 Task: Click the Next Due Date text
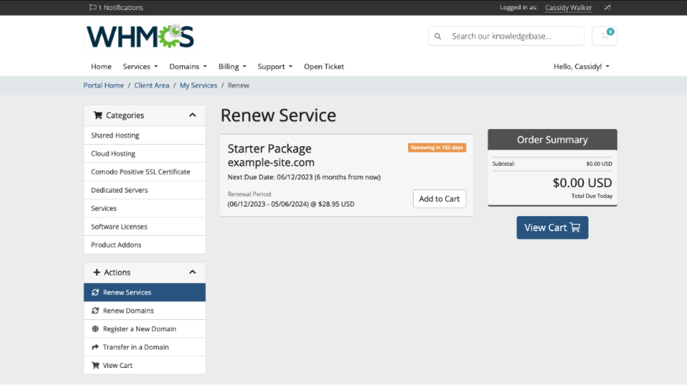pyautogui.click(x=304, y=177)
